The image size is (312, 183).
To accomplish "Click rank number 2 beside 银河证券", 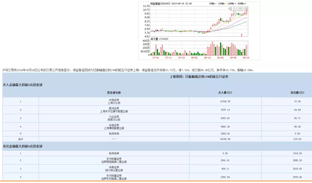I will coord(21,110).
